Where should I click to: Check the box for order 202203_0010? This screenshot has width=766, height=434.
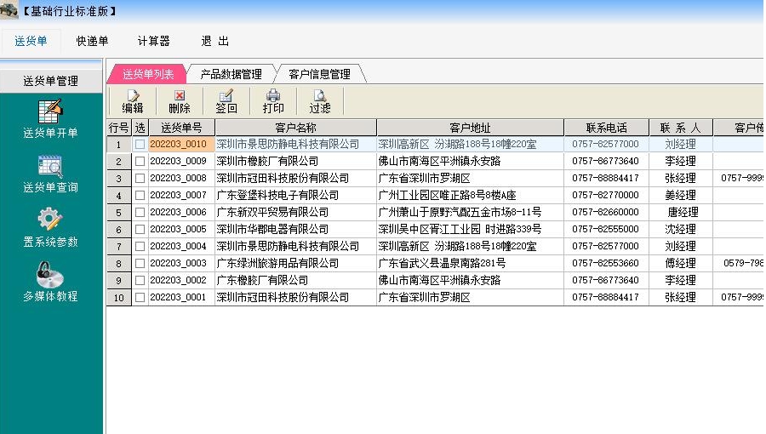coord(140,144)
